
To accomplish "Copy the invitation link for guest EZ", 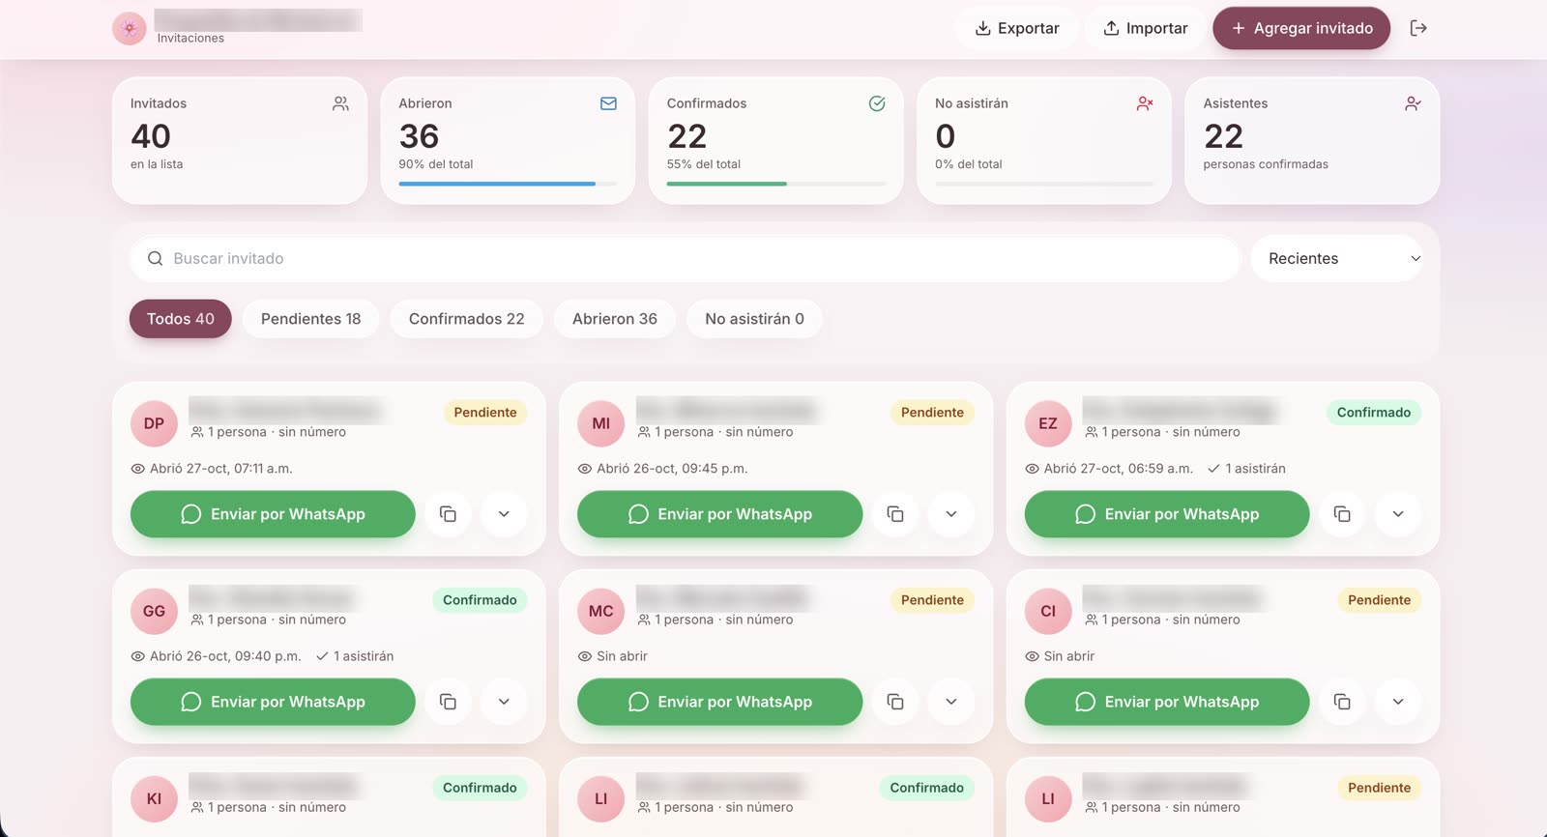I will coord(1342,514).
